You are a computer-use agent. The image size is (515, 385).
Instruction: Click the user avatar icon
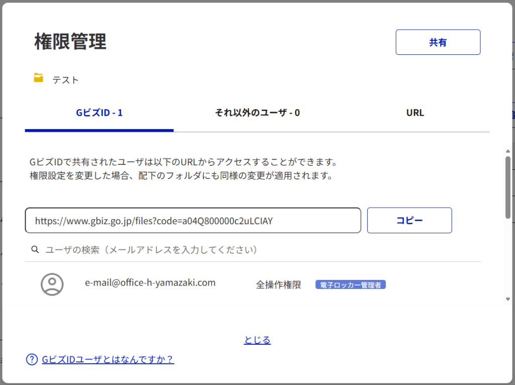pos(52,284)
